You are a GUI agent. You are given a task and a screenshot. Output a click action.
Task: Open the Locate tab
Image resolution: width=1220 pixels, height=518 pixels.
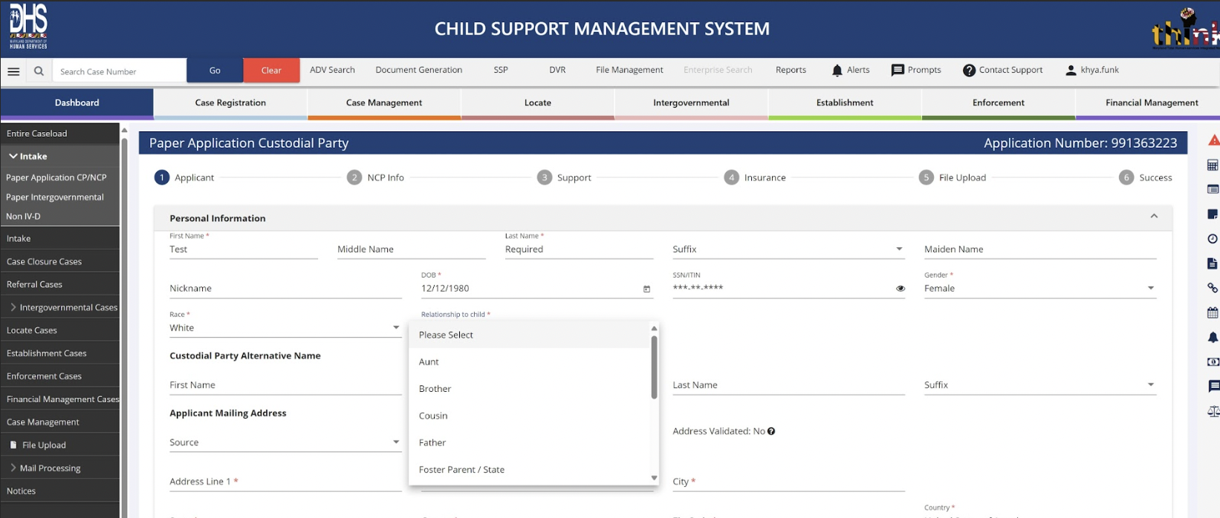[x=538, y=103]
